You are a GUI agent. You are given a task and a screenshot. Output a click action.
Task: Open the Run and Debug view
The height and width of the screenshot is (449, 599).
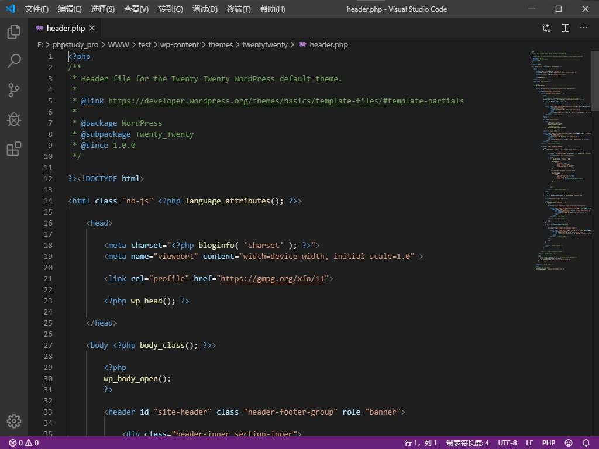(13, 119)
